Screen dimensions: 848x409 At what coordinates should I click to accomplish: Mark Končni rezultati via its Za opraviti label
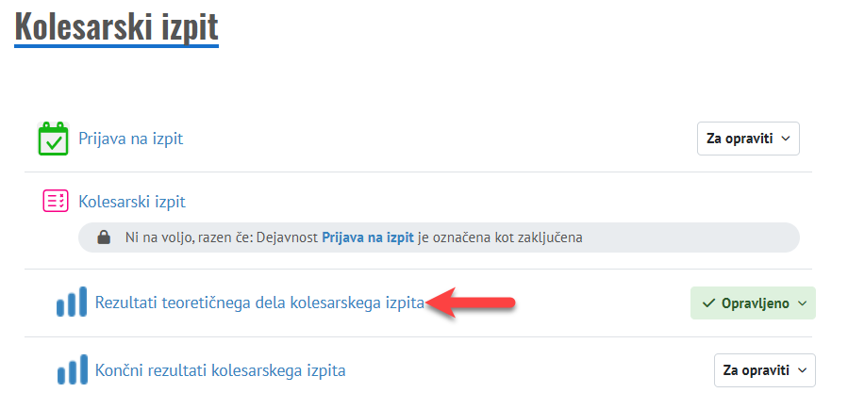coord(756,370)
